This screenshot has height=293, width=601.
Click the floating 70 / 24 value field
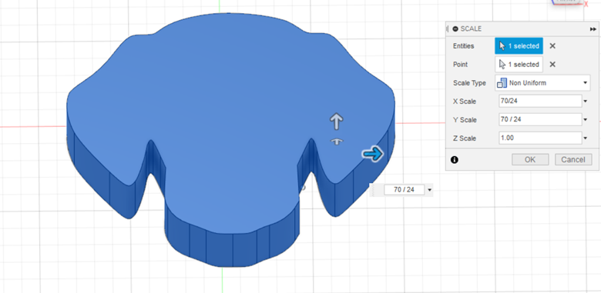point(405,189)
